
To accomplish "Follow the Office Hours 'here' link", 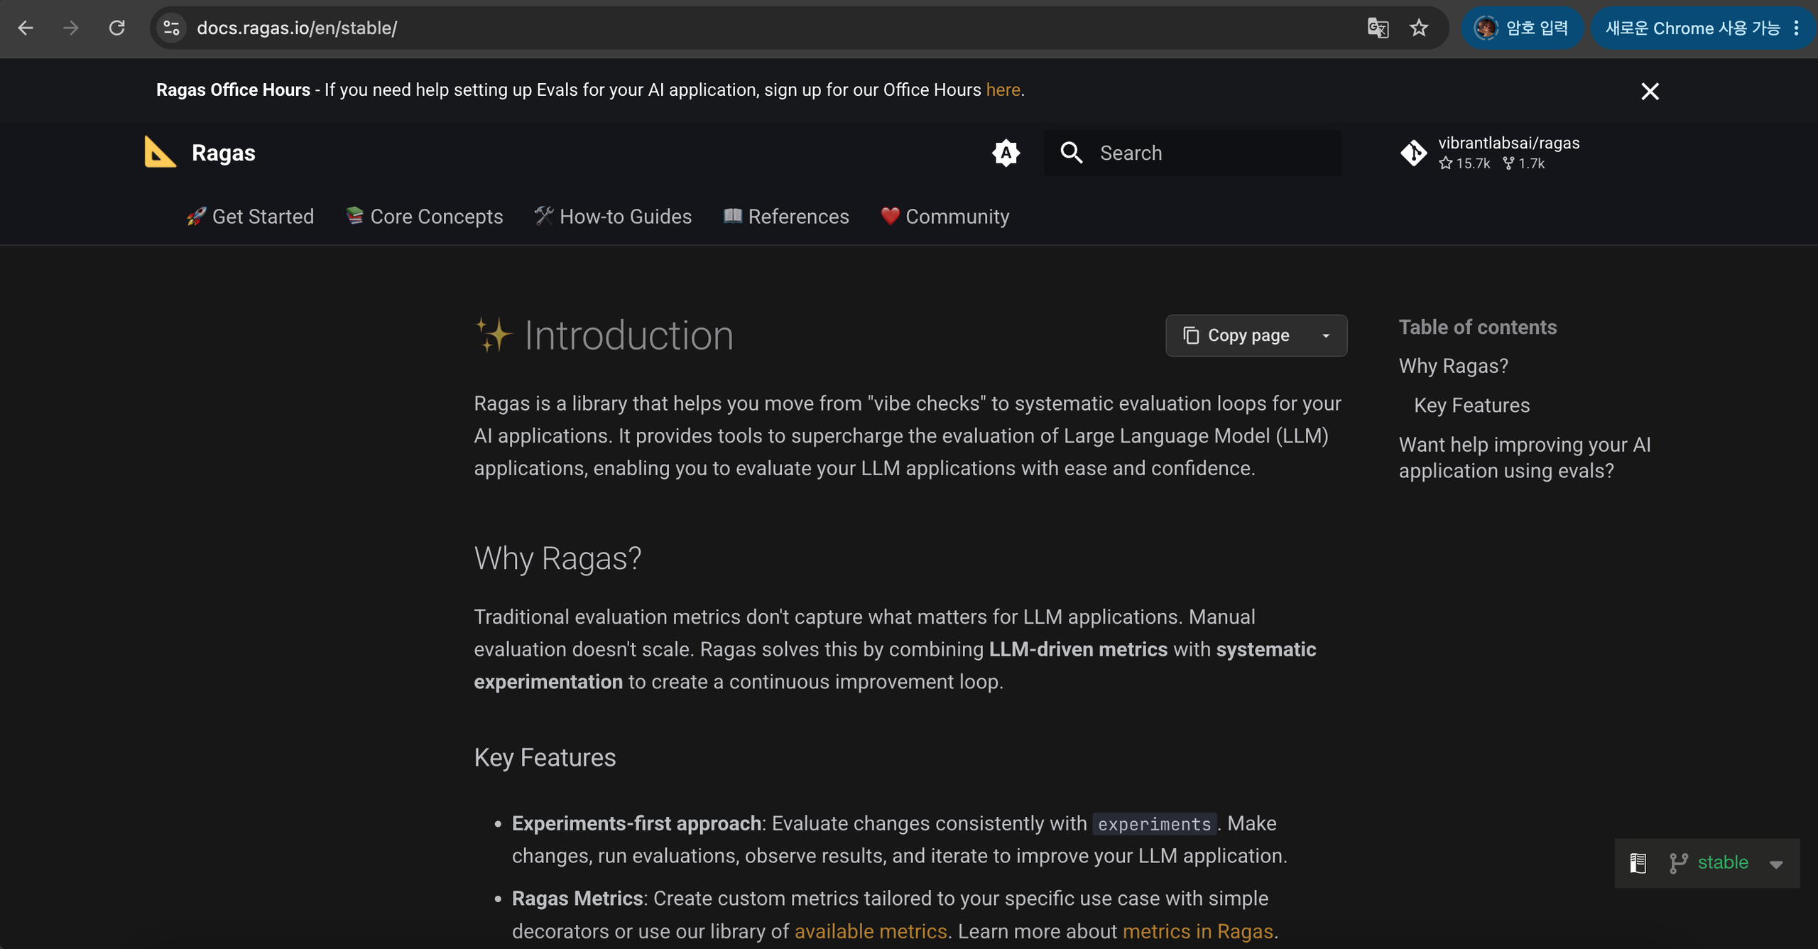I will tap(1003, 90).
